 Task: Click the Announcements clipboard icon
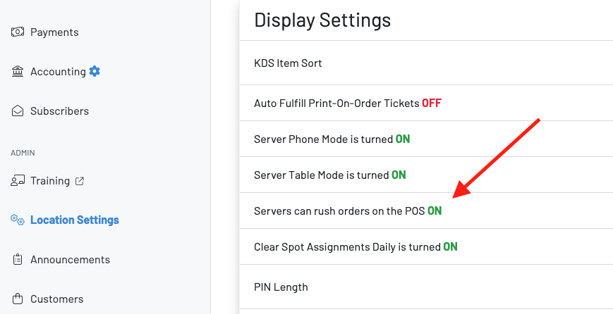pos(18,260)
